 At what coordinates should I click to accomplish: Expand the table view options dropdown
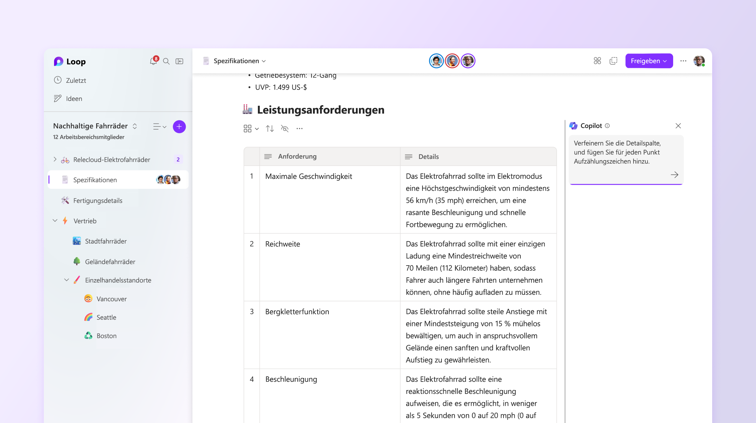coord(251,128)
